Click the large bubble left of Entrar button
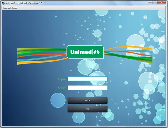 pyautogui.click(x=58, y=100)
